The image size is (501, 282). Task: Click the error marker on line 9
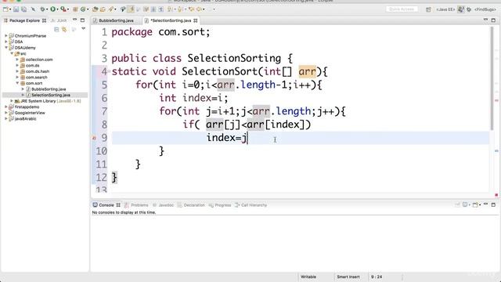pyautogui.click(x=94, y=138)
